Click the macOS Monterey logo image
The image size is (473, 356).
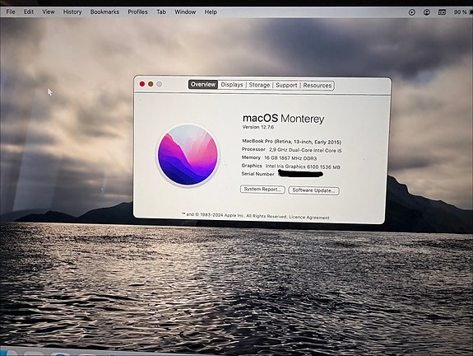(188, 155)
